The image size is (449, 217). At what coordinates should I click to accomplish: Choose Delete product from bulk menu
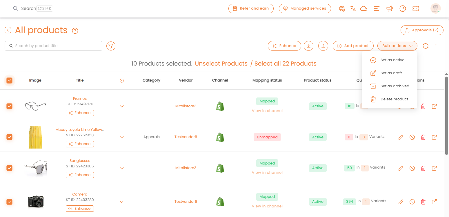tap(389, 99)
